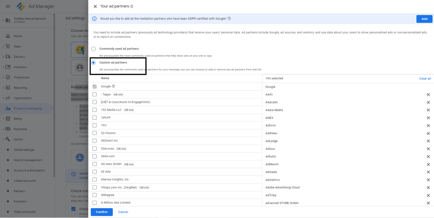Open Access & authorization page
Viewport: 434px width, 218px height.
click(x=29, y=170)
